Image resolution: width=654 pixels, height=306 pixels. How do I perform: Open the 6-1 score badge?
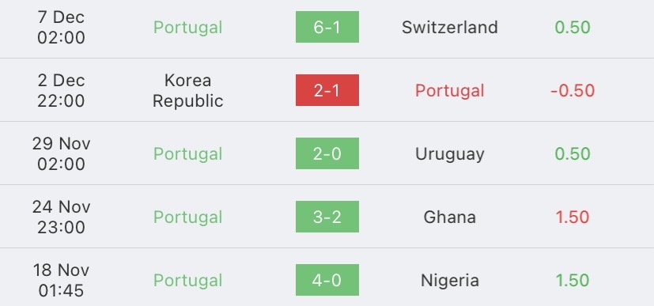click(327, 27)
